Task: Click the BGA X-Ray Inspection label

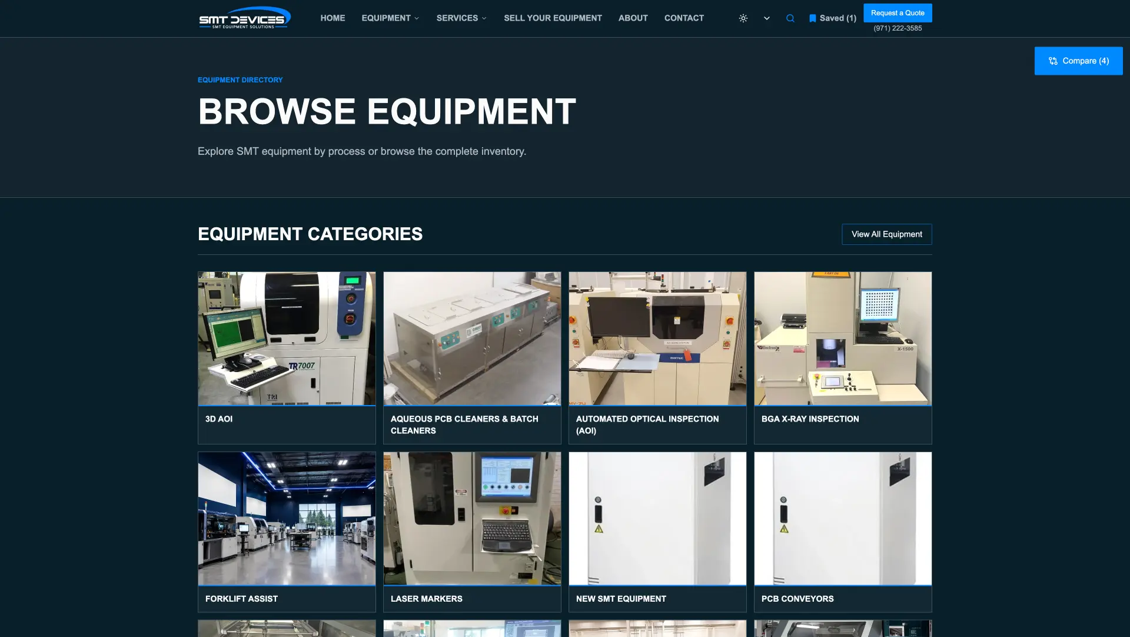Action: [810, 419]
